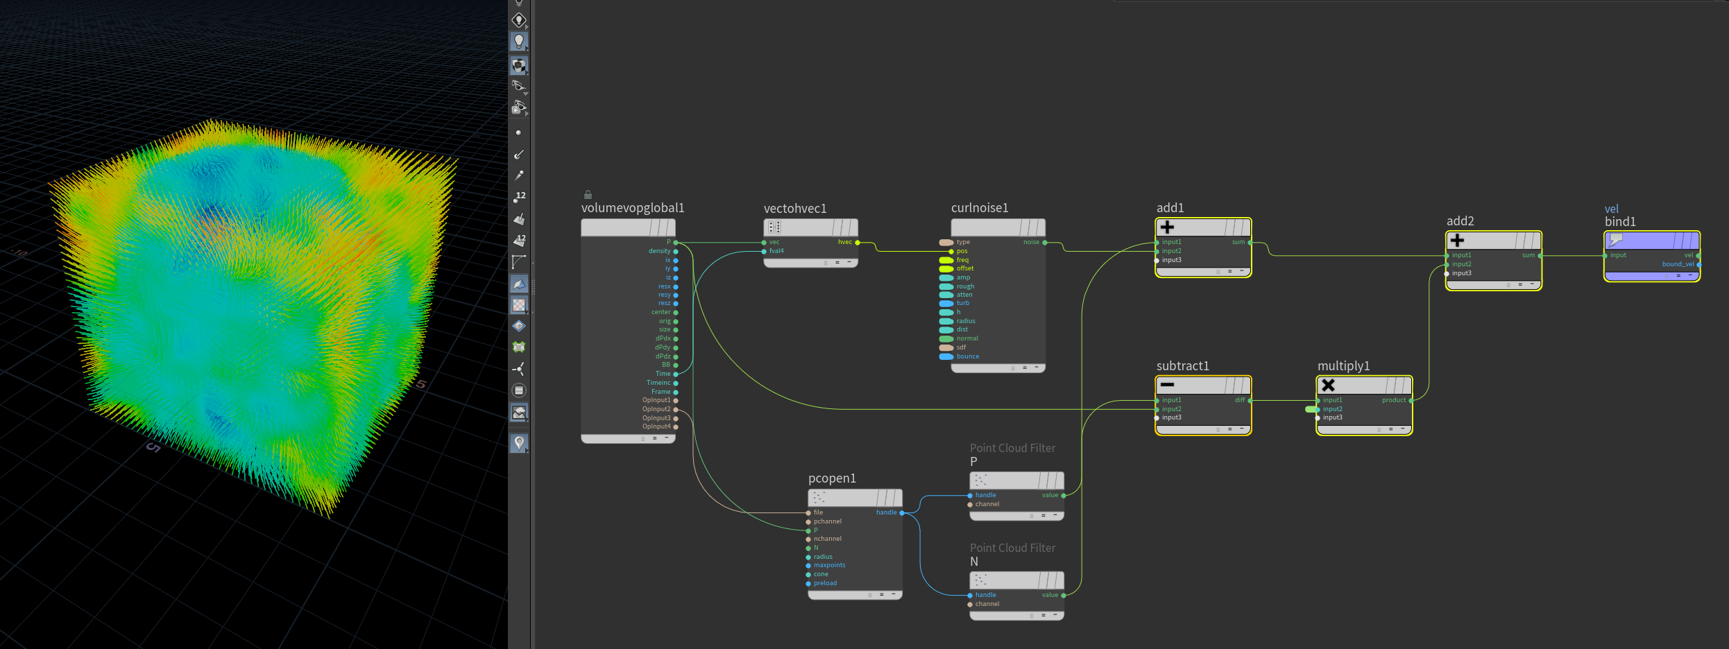Image resolution: width=1729 pixels, height=649 pixels.
Task: Select the add2 node name label
Action: tap(1460, 220)
